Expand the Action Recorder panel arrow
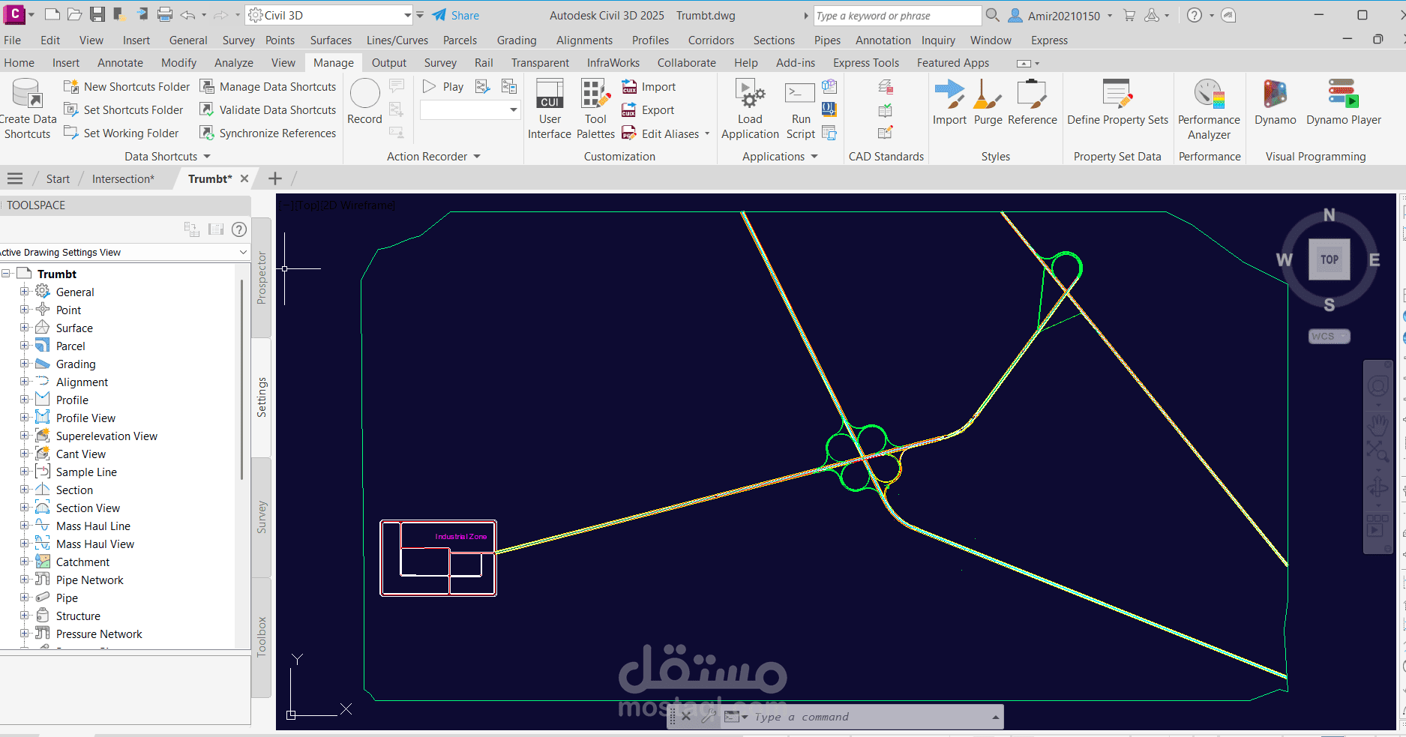This screenshot has width=1406, height=737. coord(477,157)
